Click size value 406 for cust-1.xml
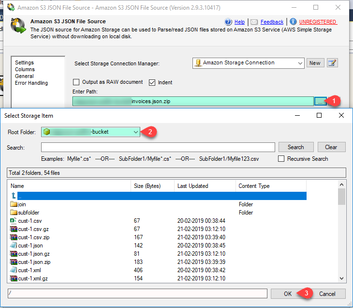Image resolution: width=353 pixels, height=308 pixels. 138,270
